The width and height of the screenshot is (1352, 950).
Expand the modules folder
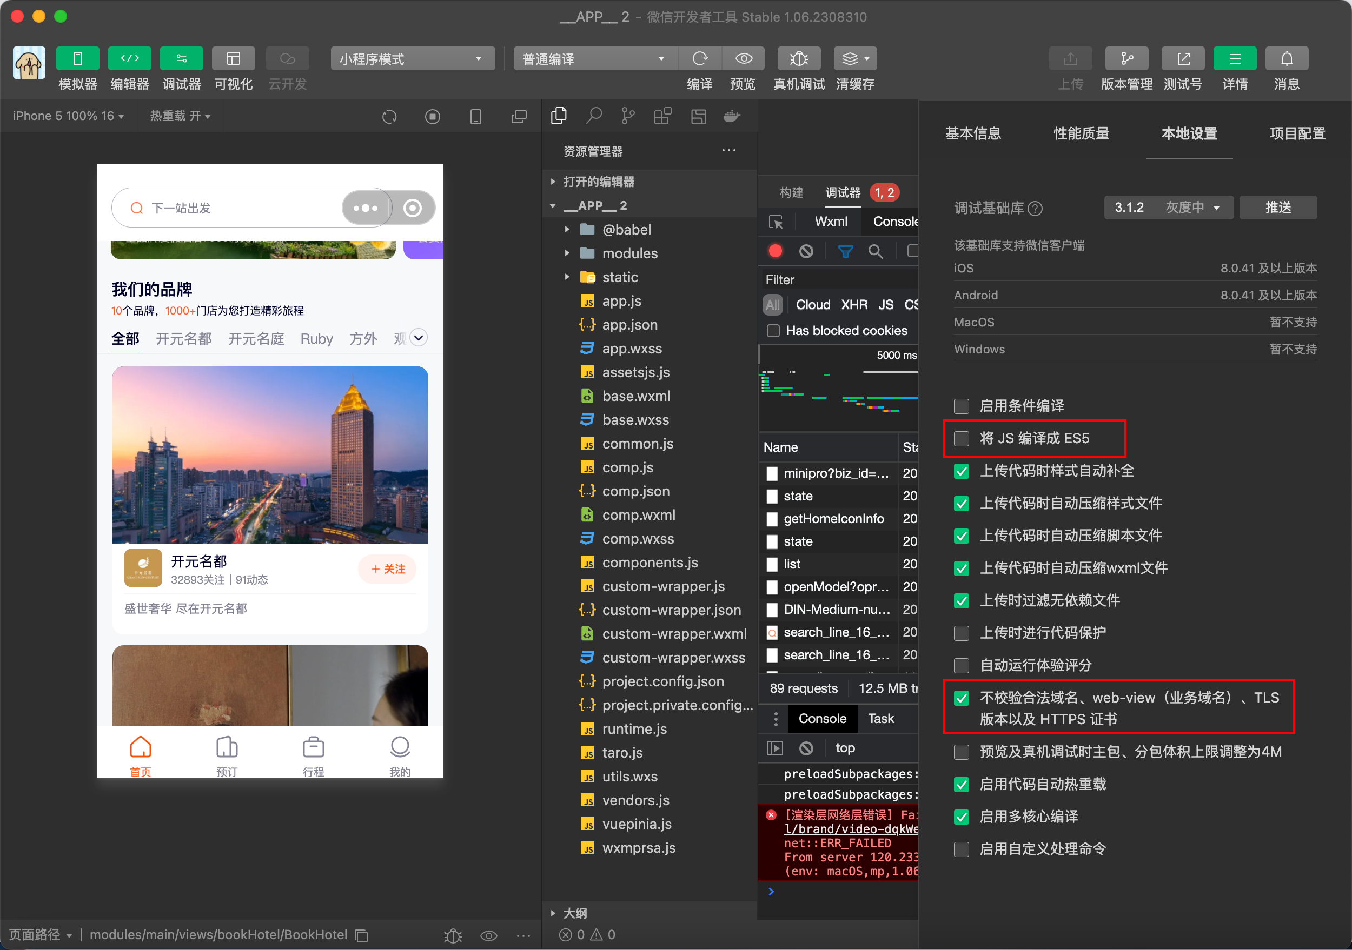click(x=629, y=253)
